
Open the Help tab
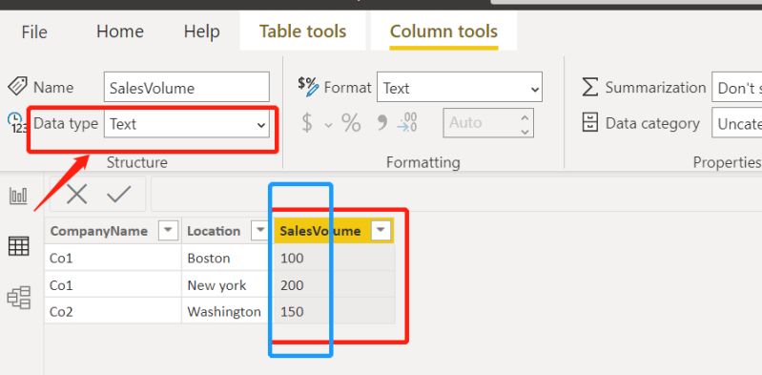[x=201, y=32]
